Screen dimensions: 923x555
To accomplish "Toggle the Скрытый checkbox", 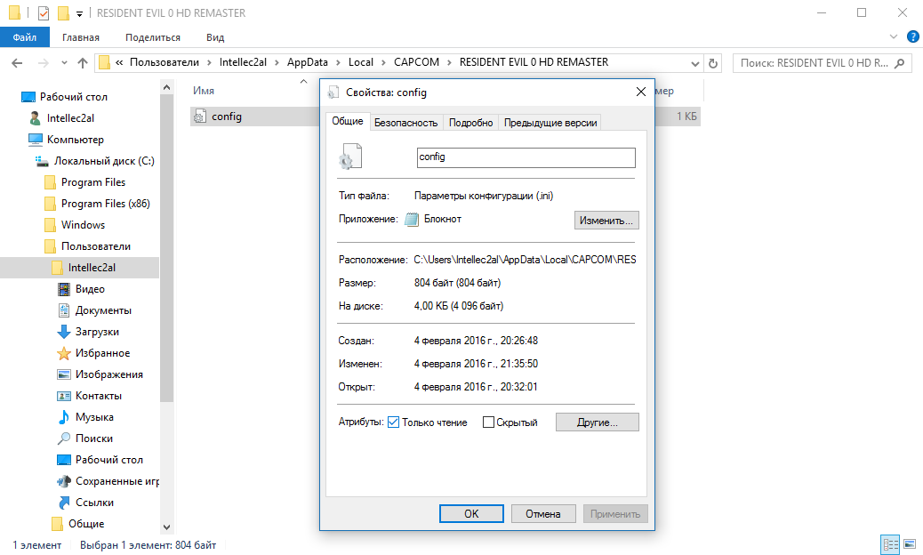I will tap(488, 422).
